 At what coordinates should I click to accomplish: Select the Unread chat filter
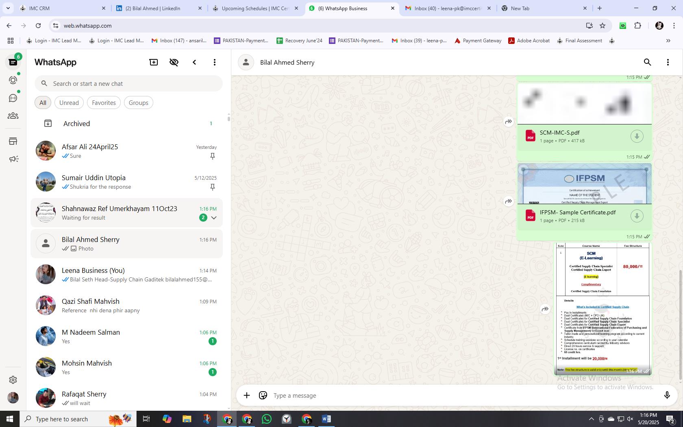[69, 102]
